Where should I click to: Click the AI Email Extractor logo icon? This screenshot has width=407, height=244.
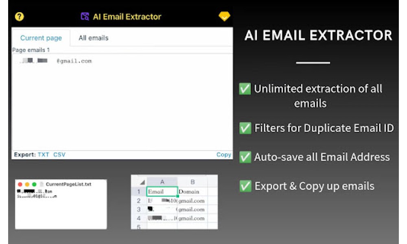[x=85, y=17]
